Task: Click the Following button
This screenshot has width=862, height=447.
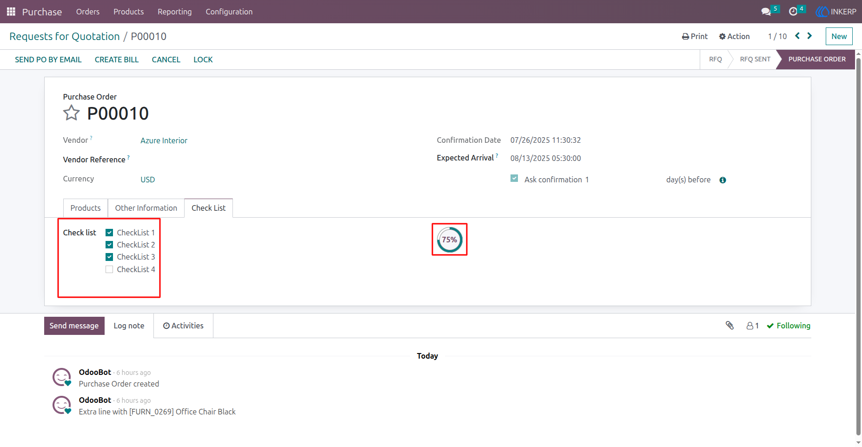Action: 789,326
